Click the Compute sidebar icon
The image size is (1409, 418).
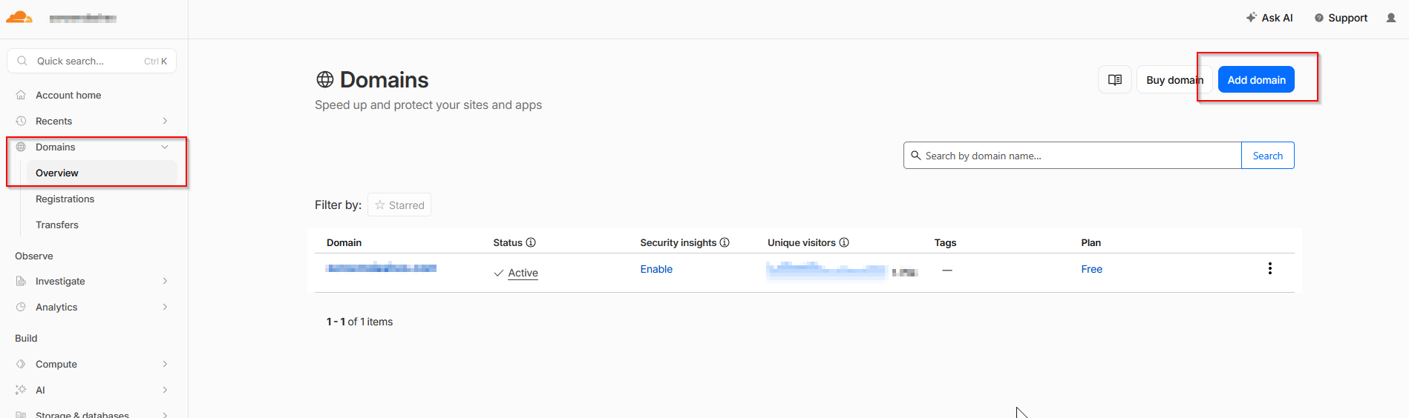click(21, 364)
